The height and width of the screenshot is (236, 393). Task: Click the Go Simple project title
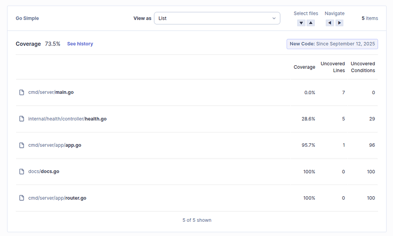click(x=28, y=18)
